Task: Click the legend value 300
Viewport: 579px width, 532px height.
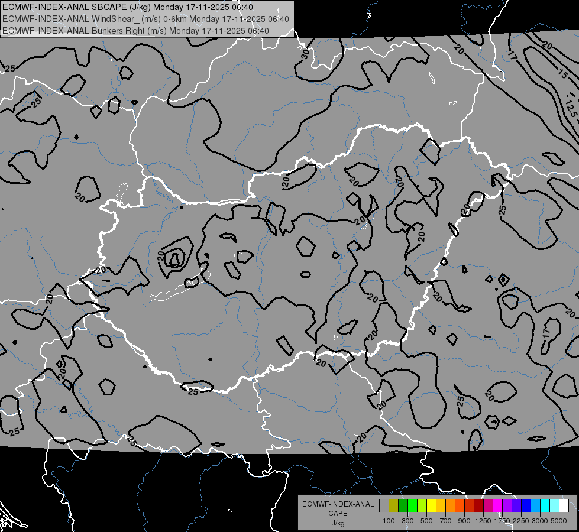Action: pyautogui.click(x=407, y=521)
